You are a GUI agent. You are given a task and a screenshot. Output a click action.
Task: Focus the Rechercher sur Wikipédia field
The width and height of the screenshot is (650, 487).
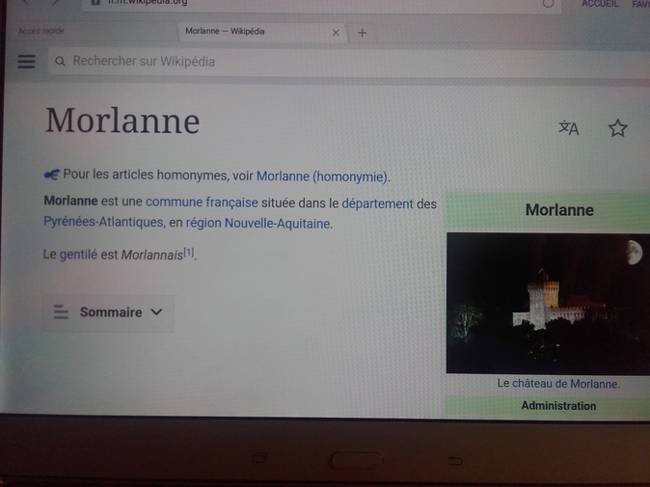pos(348,62)
